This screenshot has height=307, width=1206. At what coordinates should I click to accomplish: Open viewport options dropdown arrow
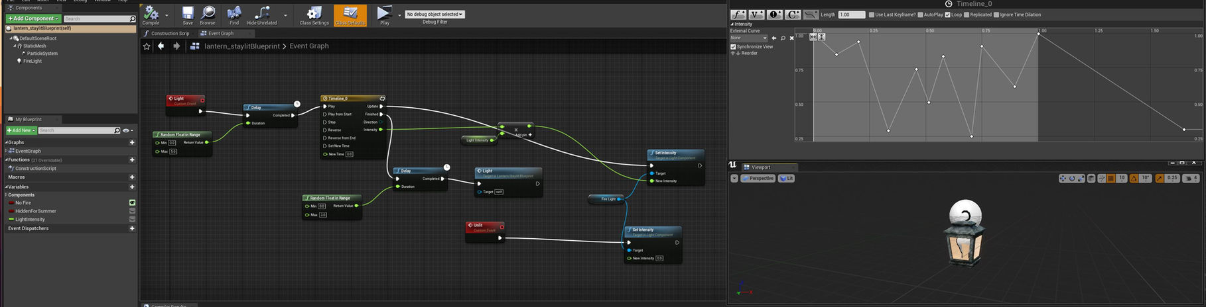click(x=734, y=178)
